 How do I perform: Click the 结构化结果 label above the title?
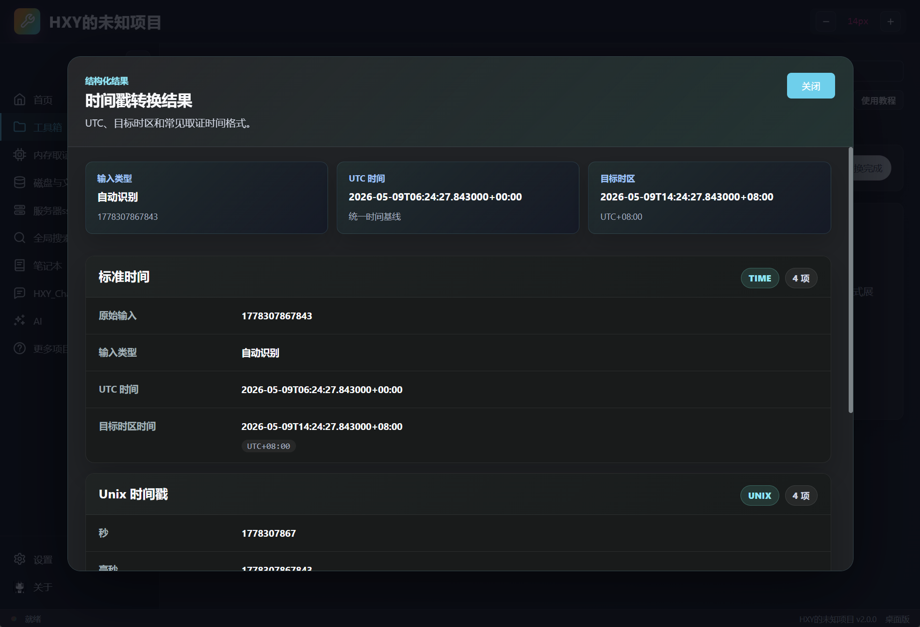(107, 81)
